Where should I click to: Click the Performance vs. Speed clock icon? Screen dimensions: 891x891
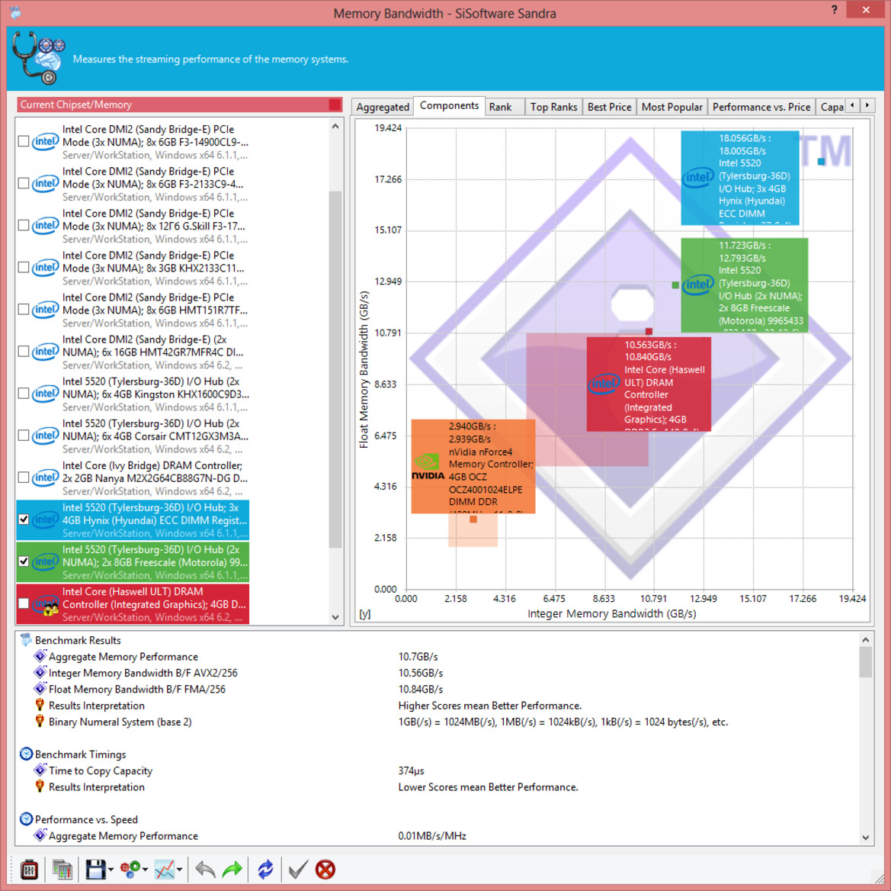[26, 819]
